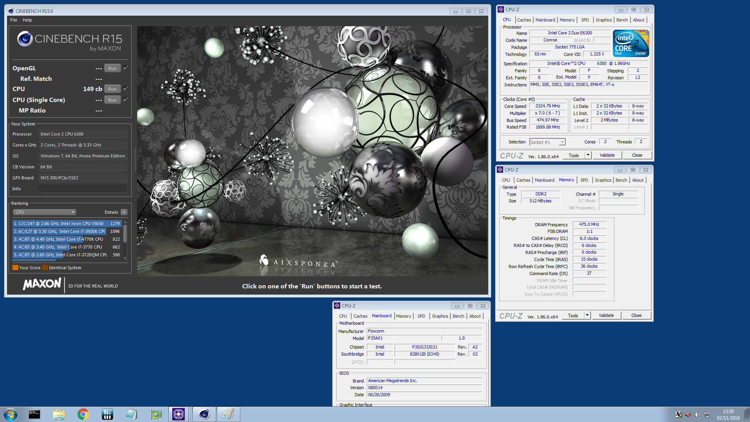750x422 pixels.
Task: Select ranking entry Intel Core i7-3770
Action: click(x=67, y=247)
